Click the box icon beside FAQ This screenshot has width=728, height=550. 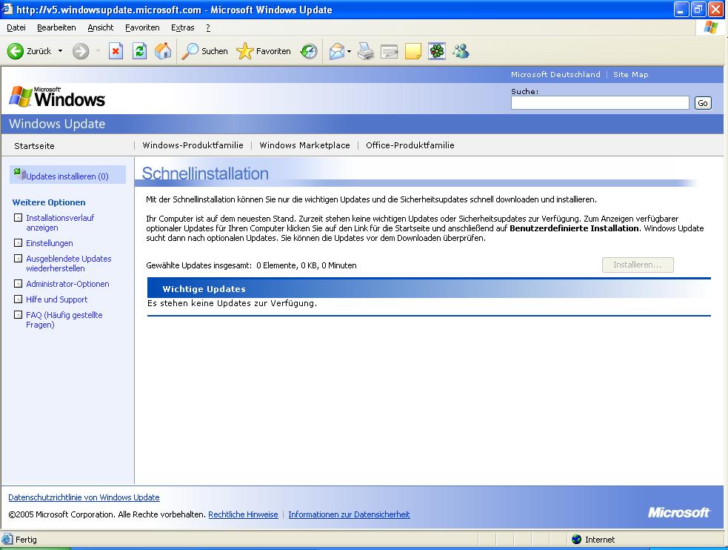pos(18,314)
